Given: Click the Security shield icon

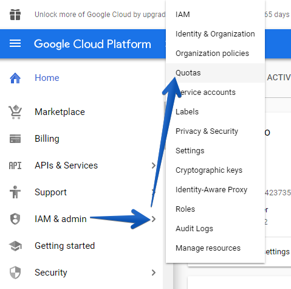Looking at the screenshot, I should coord(15,273).
